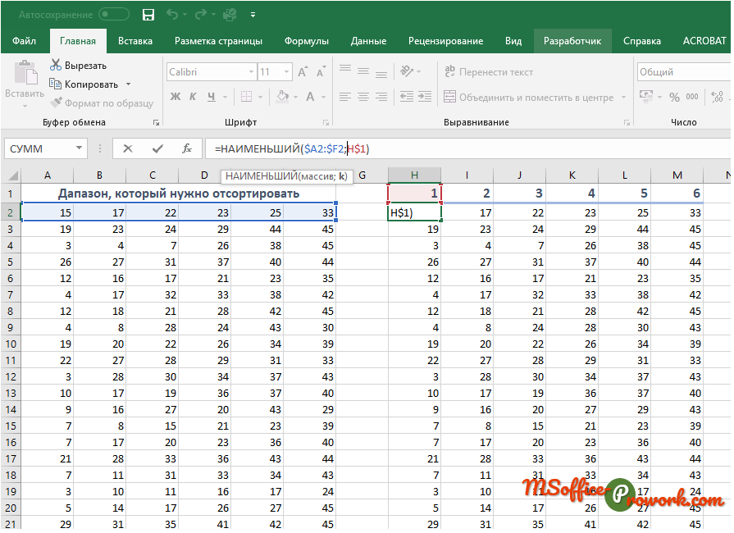Click the increase font size icon
734x533 pixels.
pyautogui.click(x=303, y=72)
